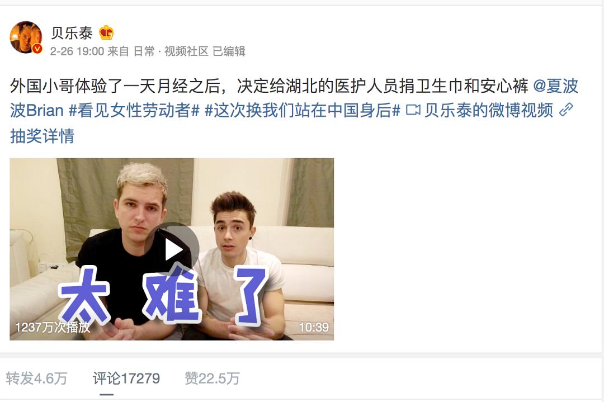
Task: Click 日常 · 视频社区 source link
Action: (171, 51)
